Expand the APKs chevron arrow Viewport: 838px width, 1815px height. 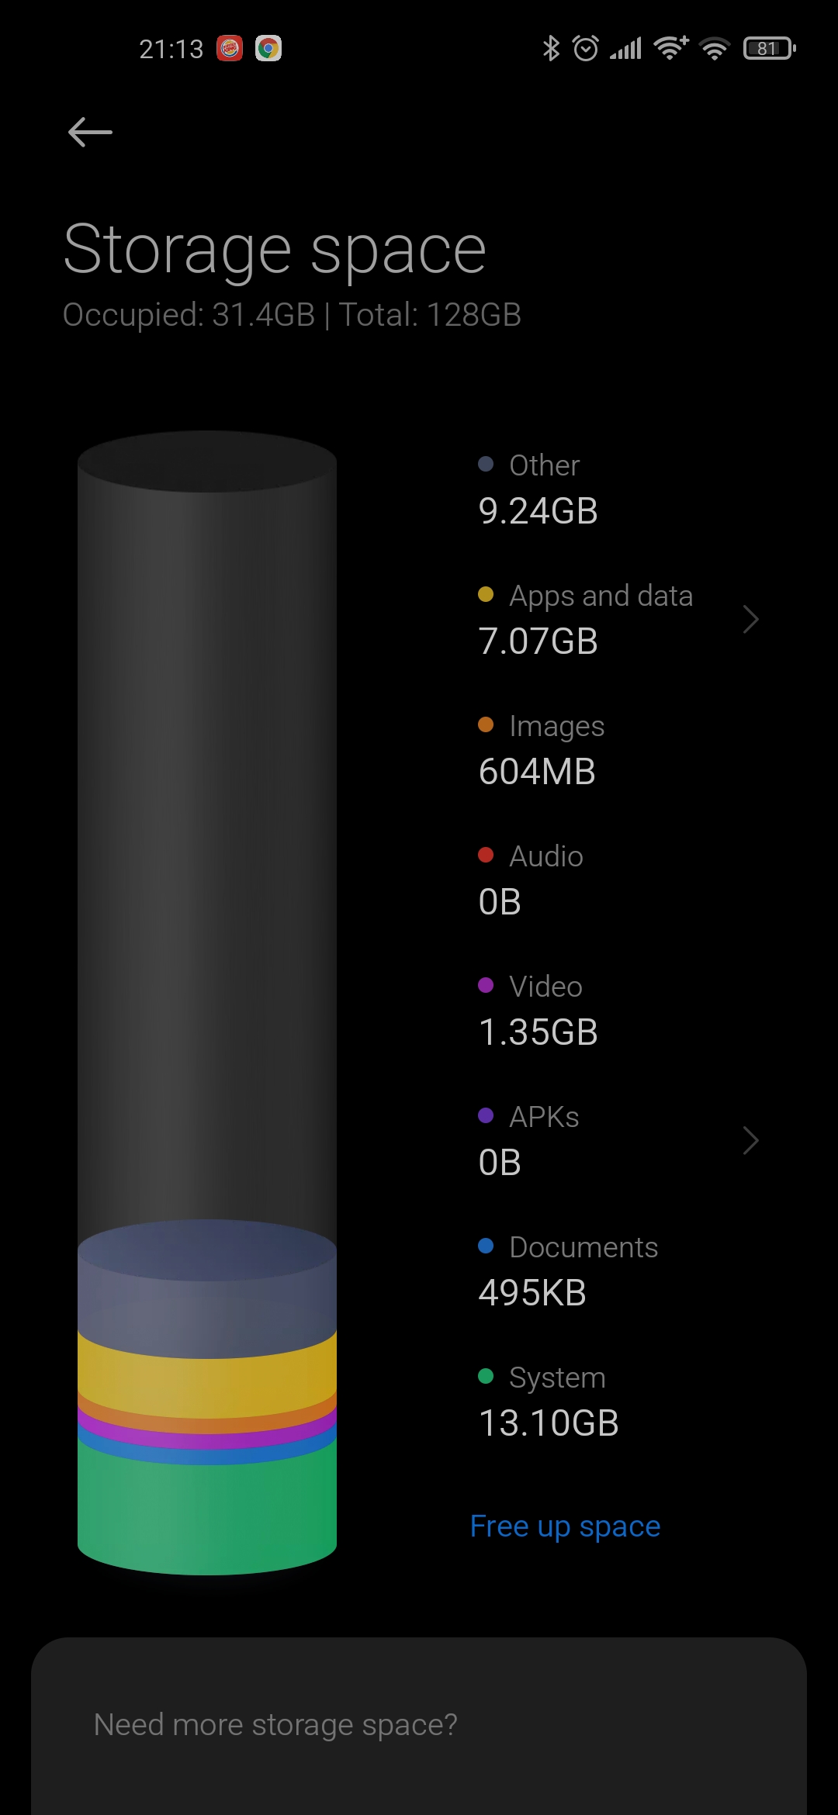(x=750, y=1140)
